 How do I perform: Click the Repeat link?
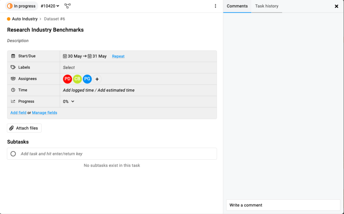pos(118,56)
